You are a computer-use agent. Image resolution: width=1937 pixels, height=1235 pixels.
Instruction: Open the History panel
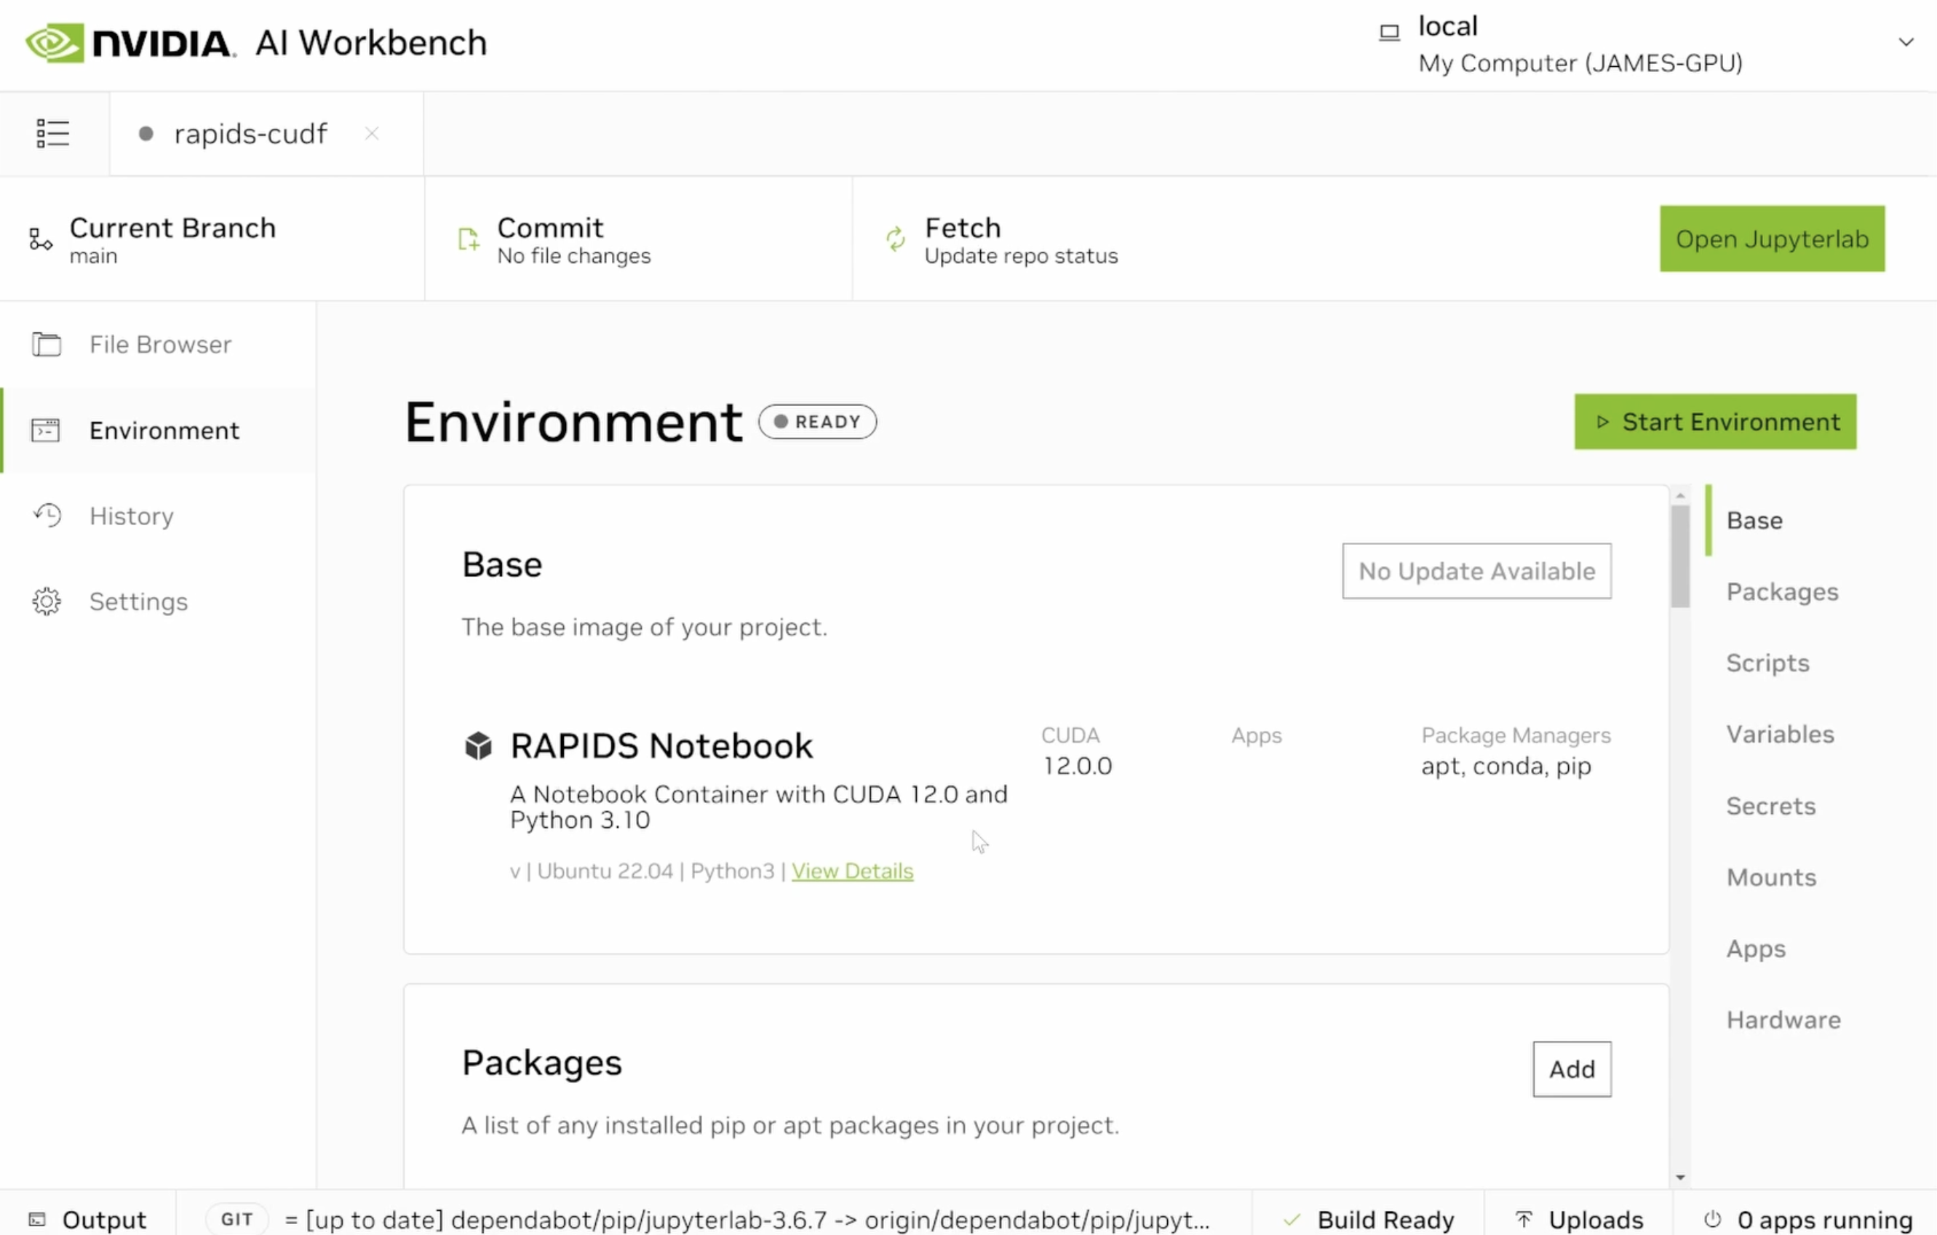(x=131, y=516)
